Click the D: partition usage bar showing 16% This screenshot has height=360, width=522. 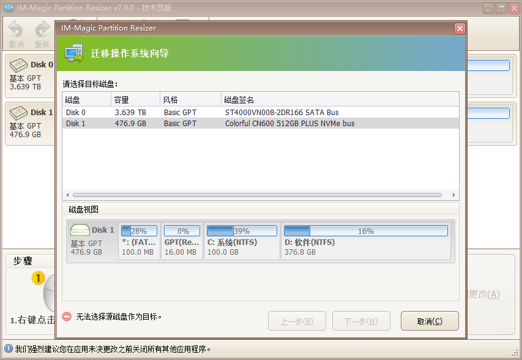[365, 231]
